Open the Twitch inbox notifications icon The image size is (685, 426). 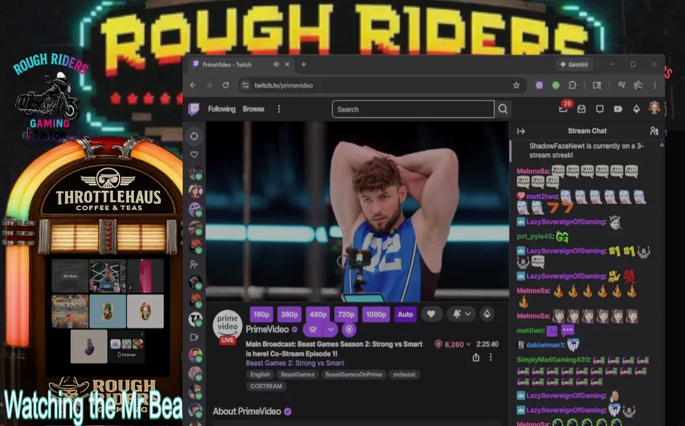coord(581,109)
